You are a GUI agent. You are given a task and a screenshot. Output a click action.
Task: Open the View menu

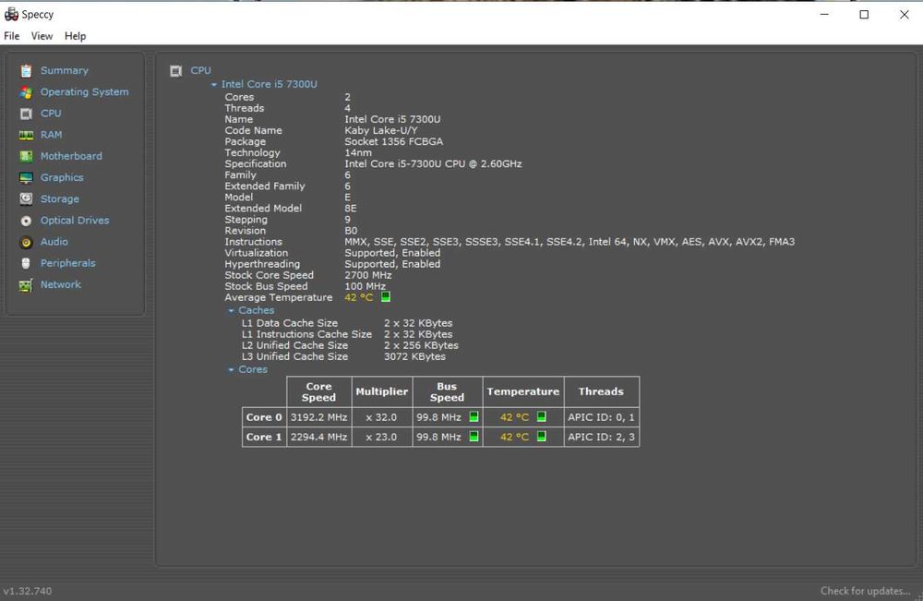pyautogui.click(x=42, y=36)
